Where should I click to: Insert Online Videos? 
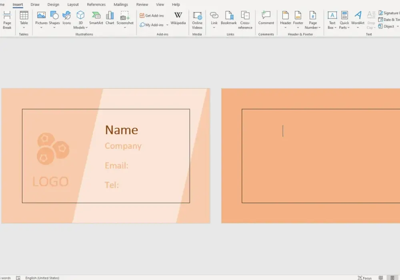point(197,20)
